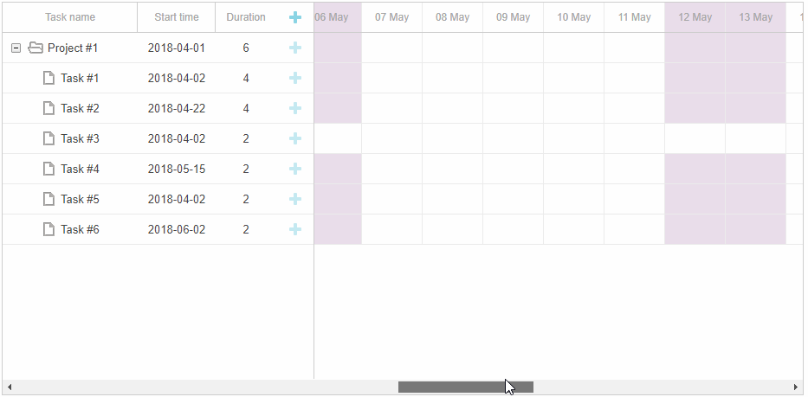808x397 pixels.
Task: Collapse the Project #1 tree node
Action: (x=16, y=48)
